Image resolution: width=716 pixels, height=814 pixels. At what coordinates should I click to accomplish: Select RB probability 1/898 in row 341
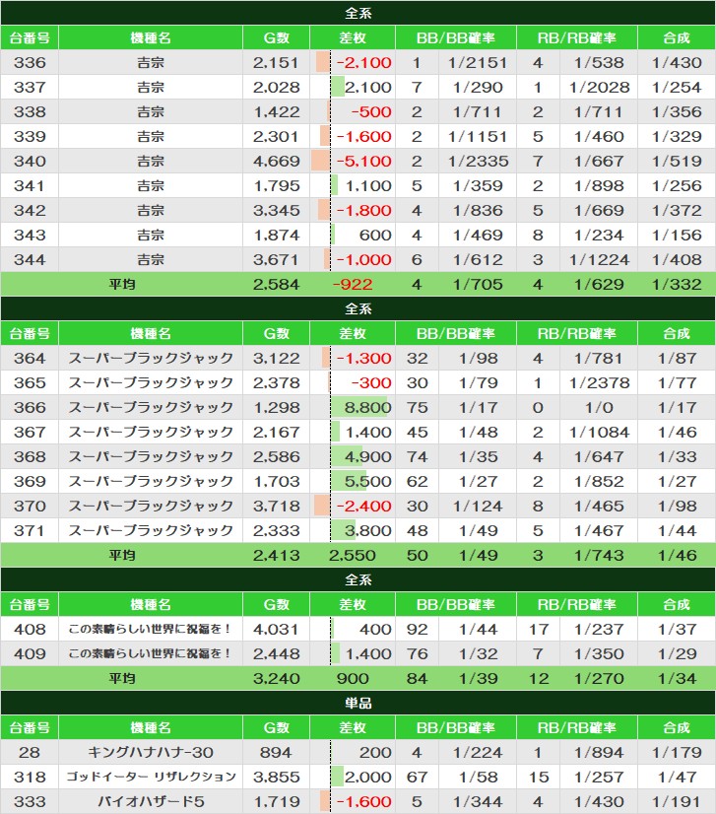[598, 186]
